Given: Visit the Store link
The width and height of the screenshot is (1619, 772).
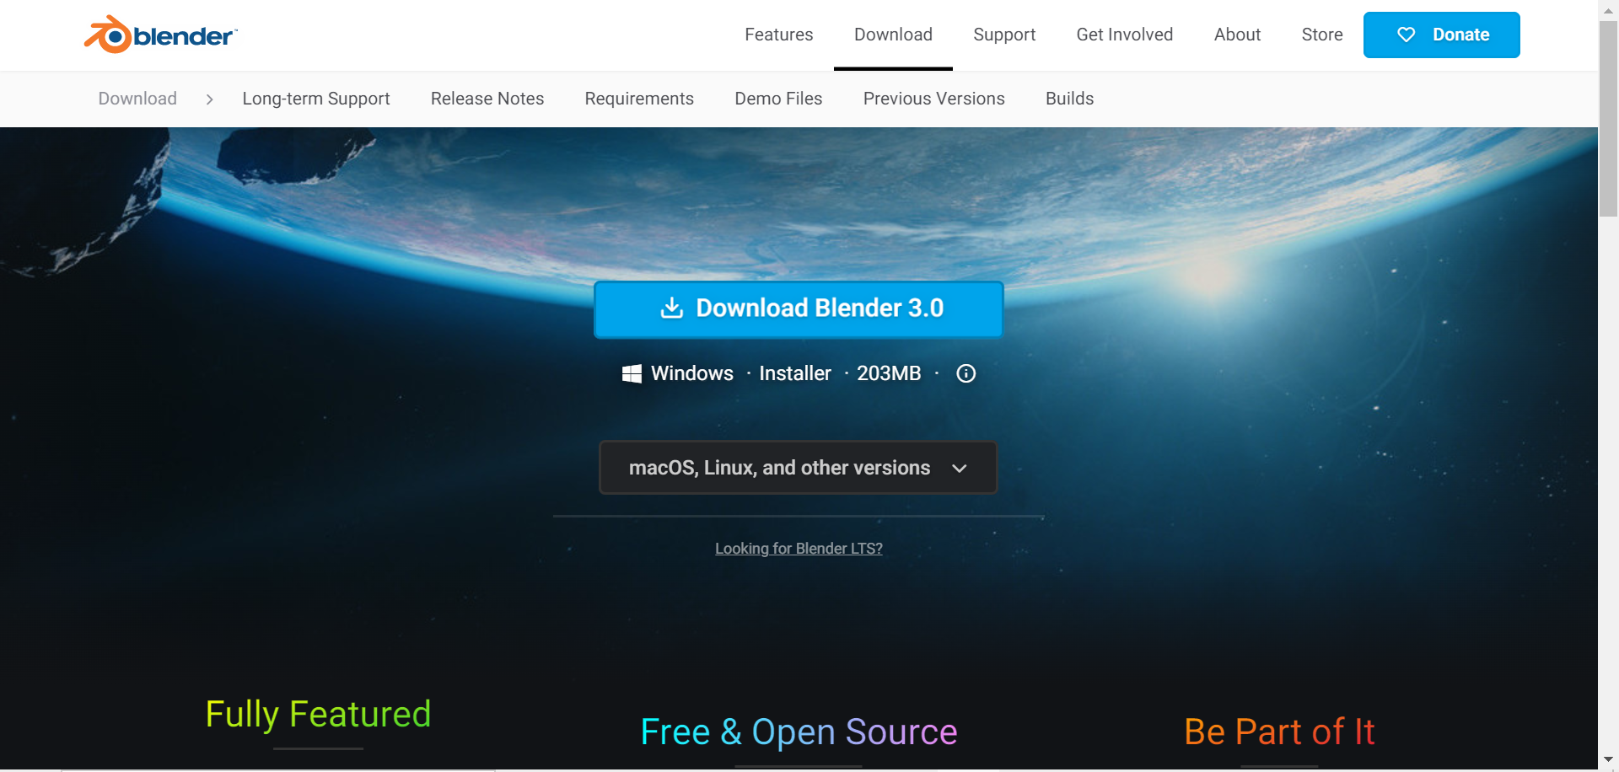Looking at the screenshot, I should tap(1321, 35).
